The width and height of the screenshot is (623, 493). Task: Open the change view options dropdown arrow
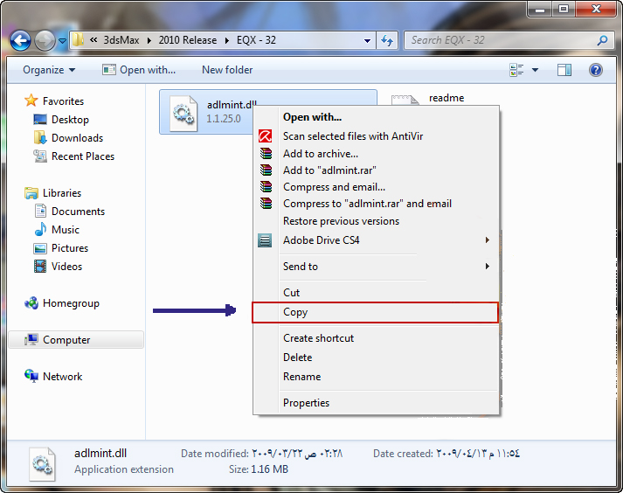535,70
